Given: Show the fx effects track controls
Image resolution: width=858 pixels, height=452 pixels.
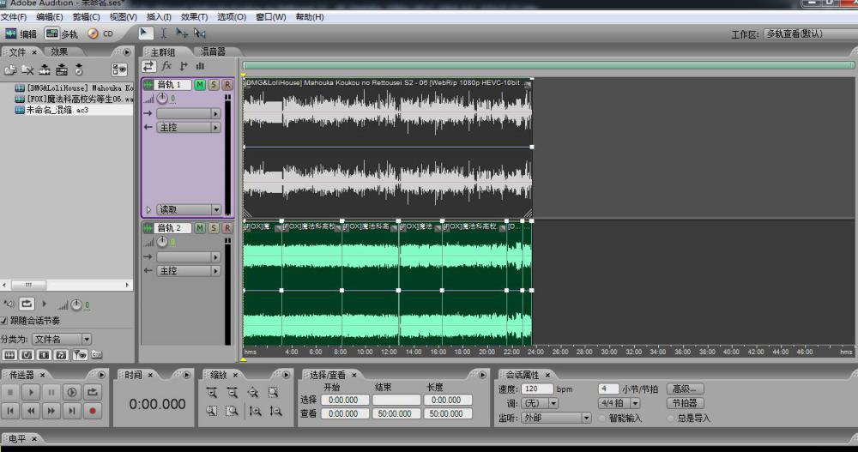Looking at the screenshot, I should pos(166,66).
